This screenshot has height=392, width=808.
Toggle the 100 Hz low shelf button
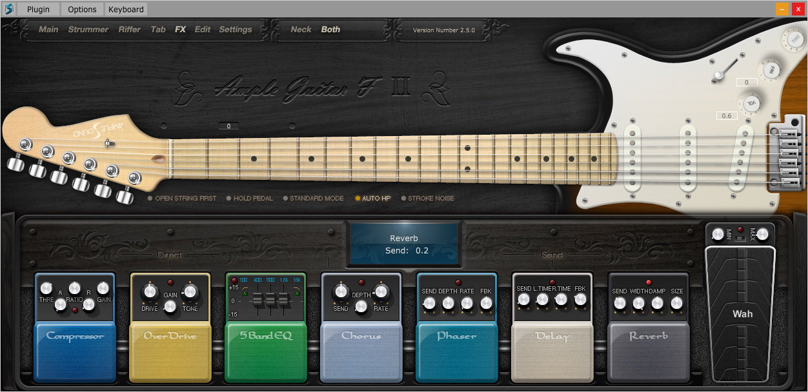pyautogui.click(x=244, y=293)
